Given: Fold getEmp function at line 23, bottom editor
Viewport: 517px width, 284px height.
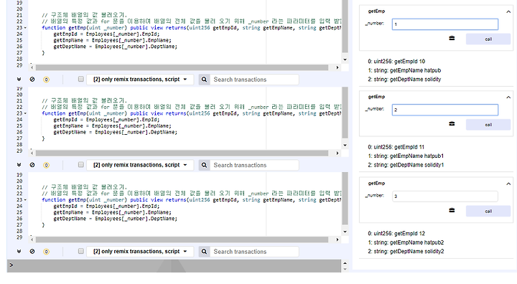Looking at the screenshot, I should 25,200.
